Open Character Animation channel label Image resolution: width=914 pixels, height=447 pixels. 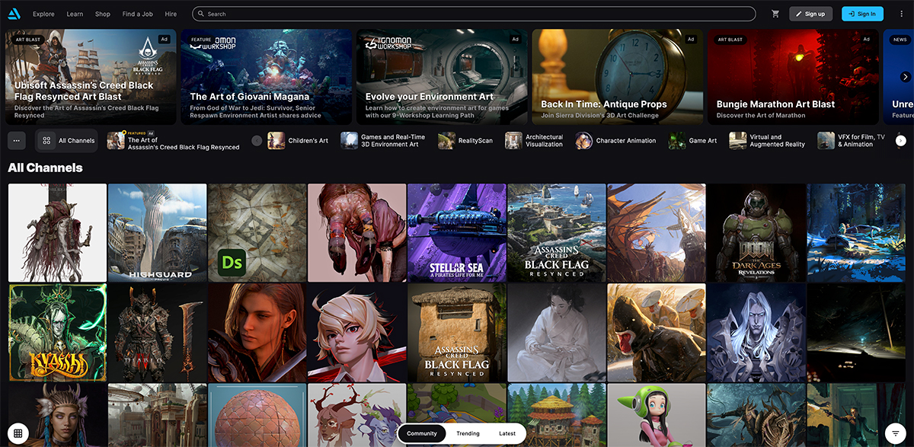point(626,141)
